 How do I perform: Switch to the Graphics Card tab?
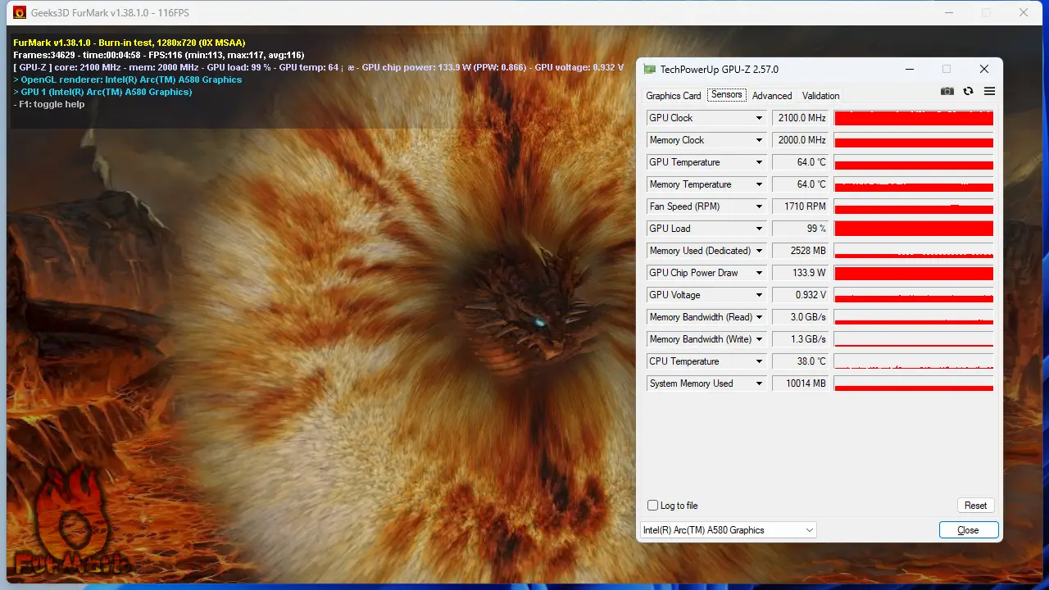674,96
